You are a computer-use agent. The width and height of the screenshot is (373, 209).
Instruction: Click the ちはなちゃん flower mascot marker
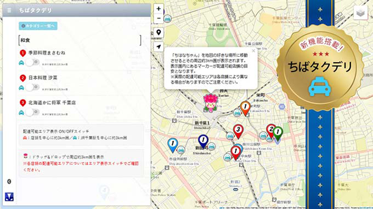click(210, 103)
